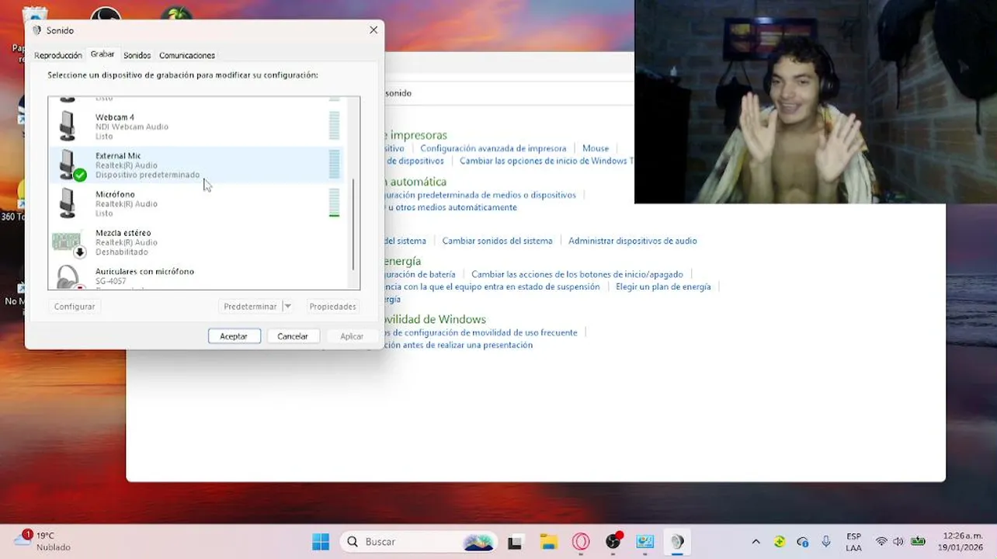Image resolution: width=997 pixels, height=559 pixels.
Task: Click the battery tray icon
Action: (x=918, y=542)
